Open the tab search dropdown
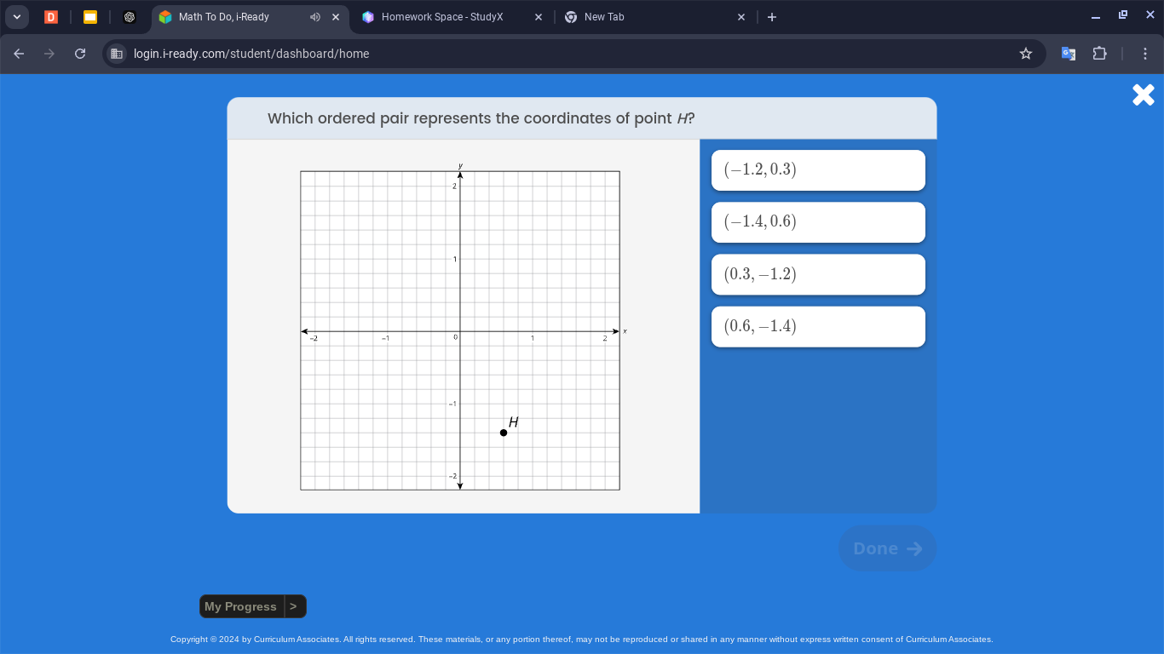 (x=16, y=17)
